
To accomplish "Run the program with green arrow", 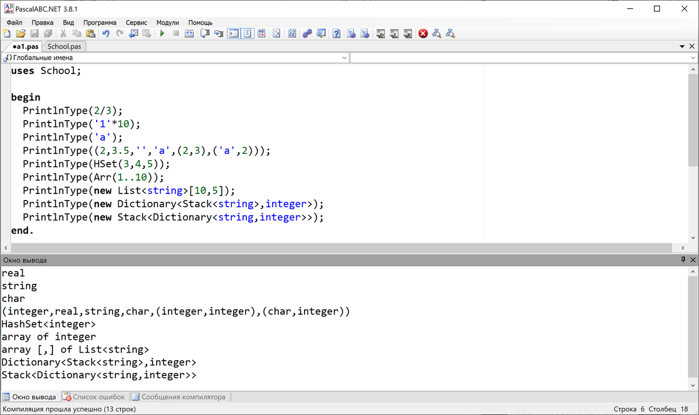I will (162, 34).
